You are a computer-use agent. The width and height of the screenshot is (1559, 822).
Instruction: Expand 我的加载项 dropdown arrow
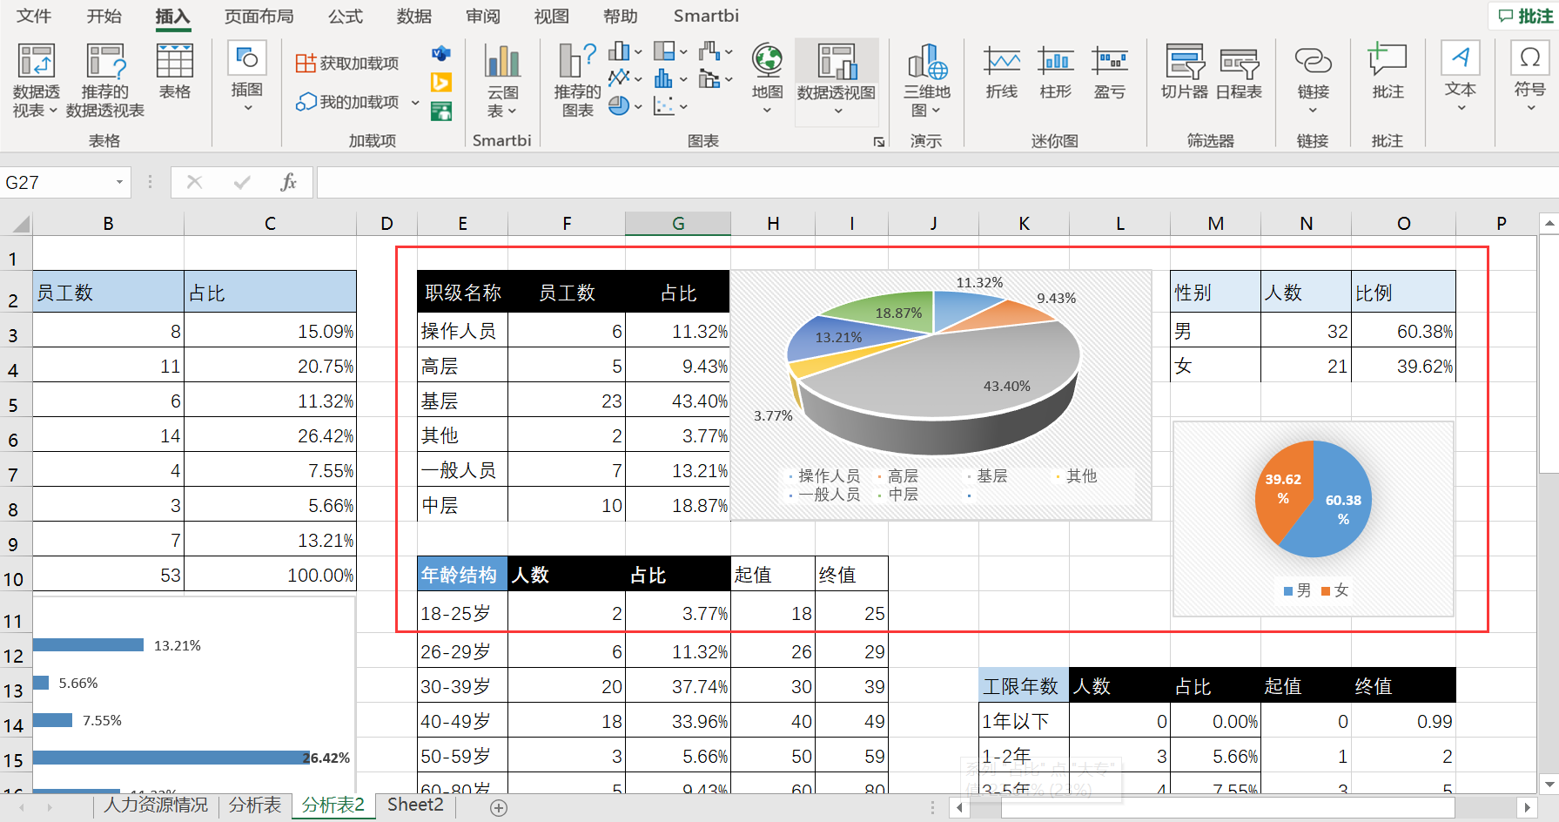pos(415,103)
